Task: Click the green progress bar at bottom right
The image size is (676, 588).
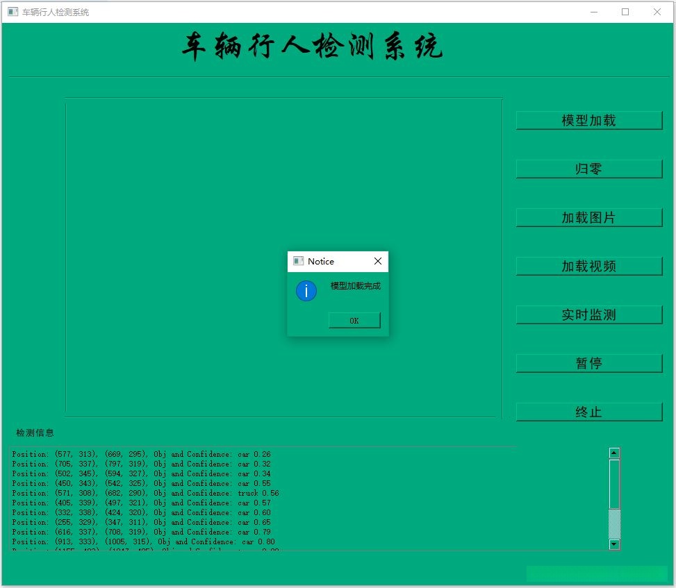Action: point(597,574)
